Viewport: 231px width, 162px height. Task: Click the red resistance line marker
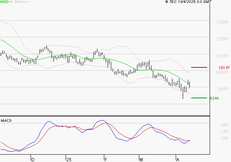tap(199, 67)
